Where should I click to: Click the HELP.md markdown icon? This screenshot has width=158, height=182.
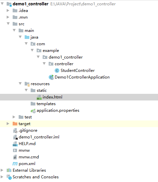point(15,144)
